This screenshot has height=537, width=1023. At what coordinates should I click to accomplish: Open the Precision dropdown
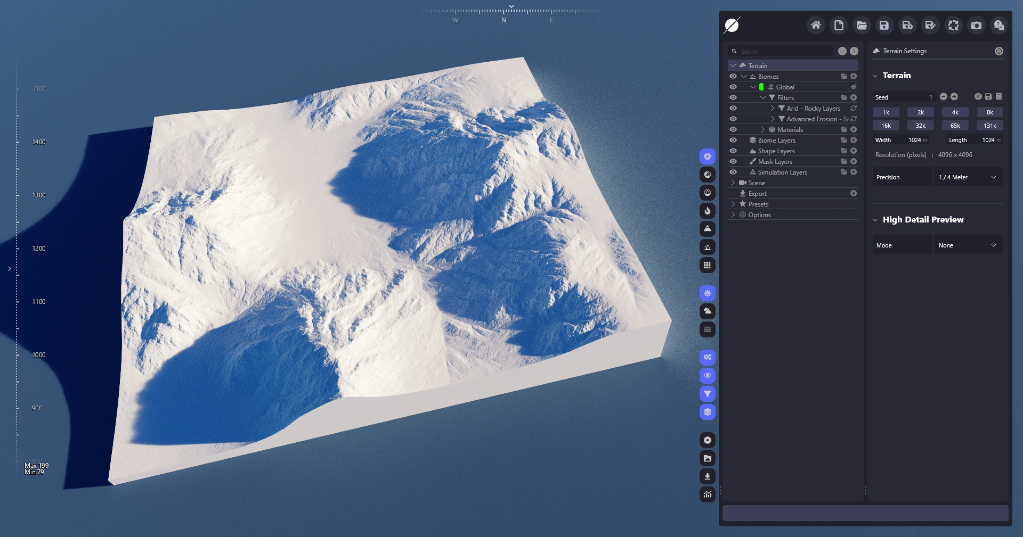(968, 177)
